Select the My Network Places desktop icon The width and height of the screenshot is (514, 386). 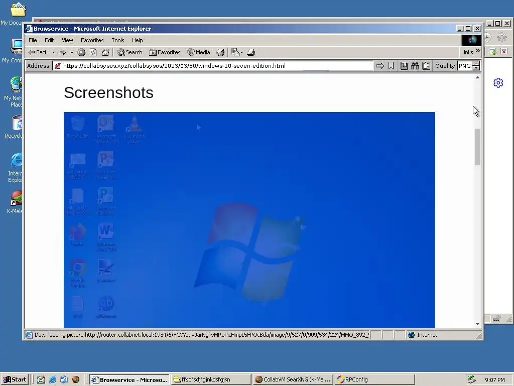point(12,92)
